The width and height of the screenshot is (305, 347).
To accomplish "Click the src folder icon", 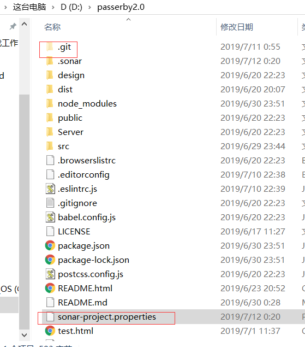I will pyautogui.click(x=50, y=146).
